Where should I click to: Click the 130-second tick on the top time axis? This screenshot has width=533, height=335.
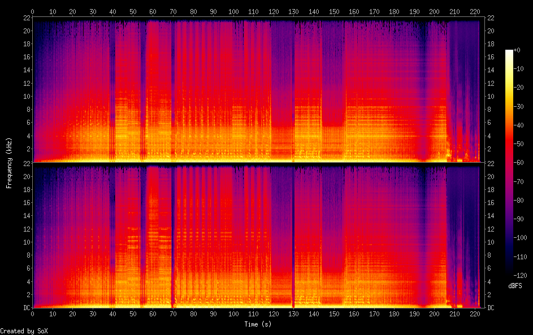click(x=293, y=11)
